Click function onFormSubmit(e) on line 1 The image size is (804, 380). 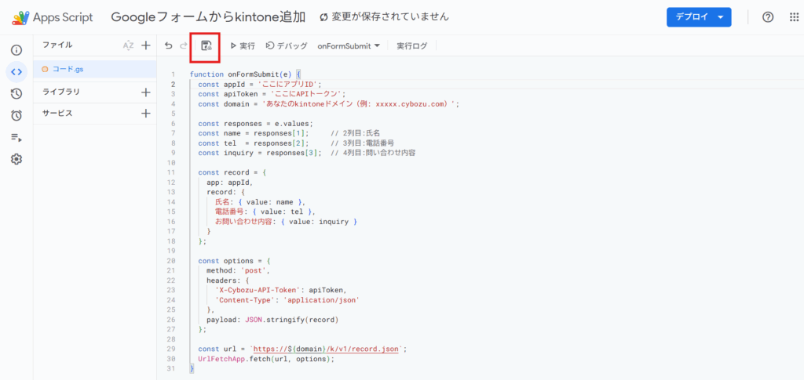coord(241,74)
